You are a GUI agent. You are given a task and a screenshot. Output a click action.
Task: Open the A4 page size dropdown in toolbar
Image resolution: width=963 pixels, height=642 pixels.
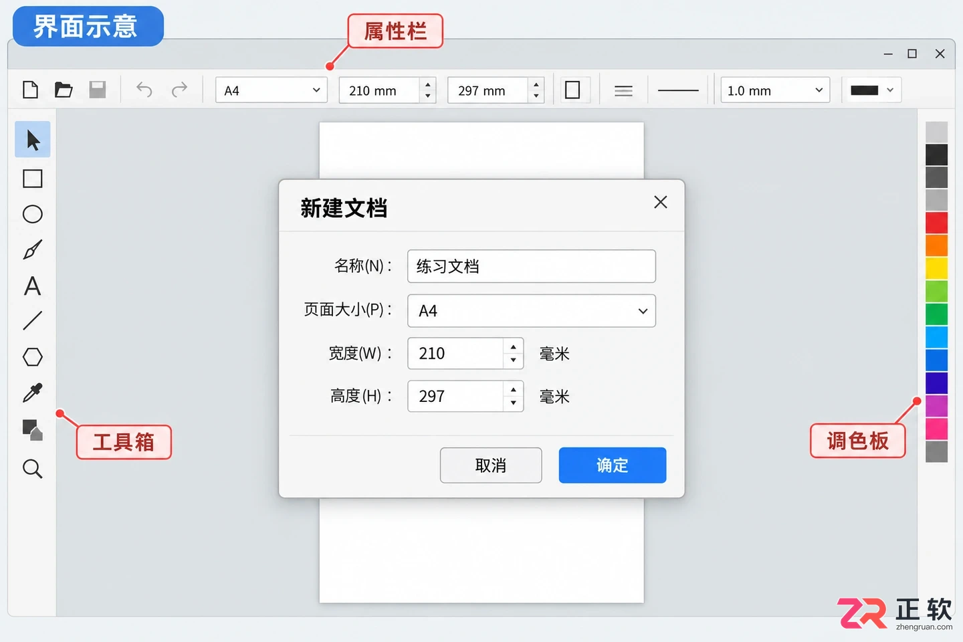(x=272, y=90)
